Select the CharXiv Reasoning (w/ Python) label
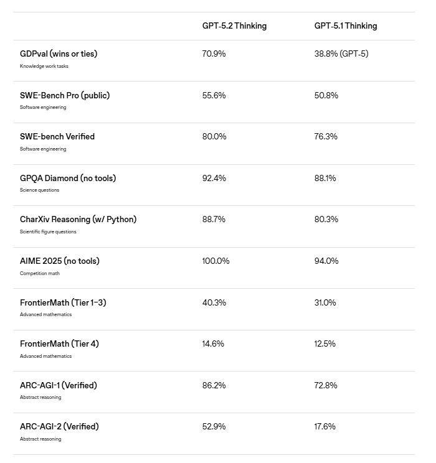The image size is (436, 463). click(78, 220)
